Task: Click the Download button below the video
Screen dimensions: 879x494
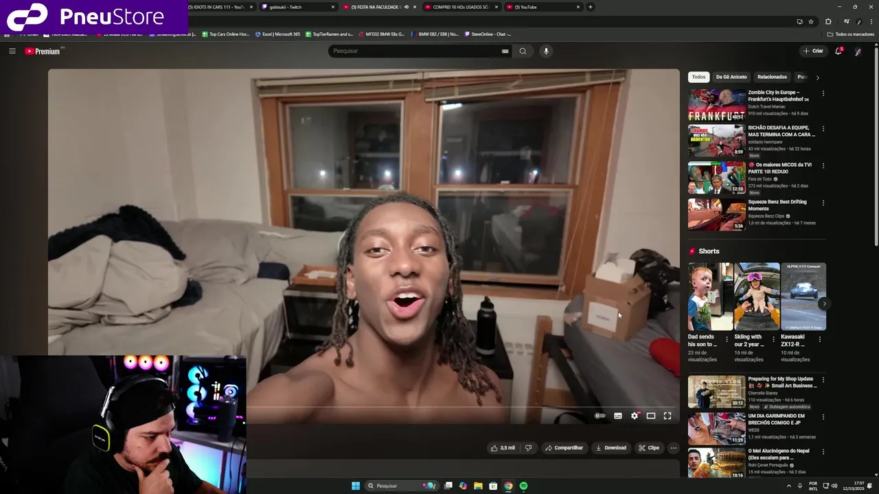Action: (610, 448)
